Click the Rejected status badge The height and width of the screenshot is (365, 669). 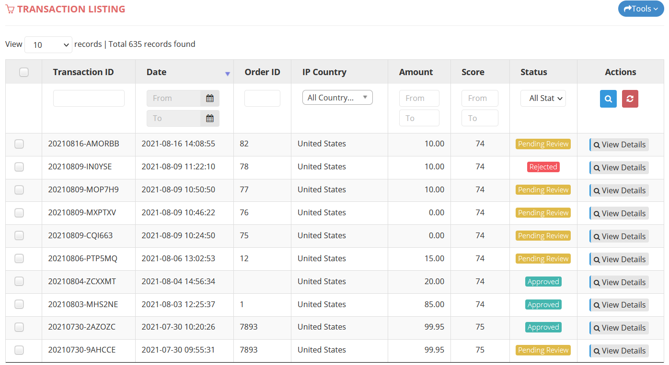543,167
